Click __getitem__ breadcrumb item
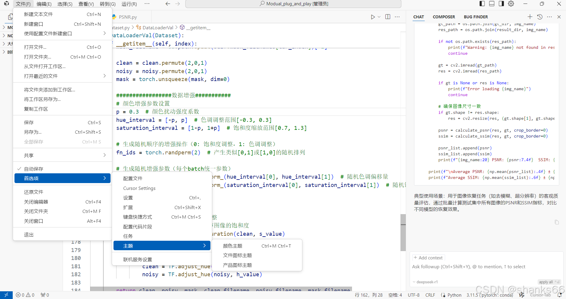The image size is (566, 299). click(195, 28)
